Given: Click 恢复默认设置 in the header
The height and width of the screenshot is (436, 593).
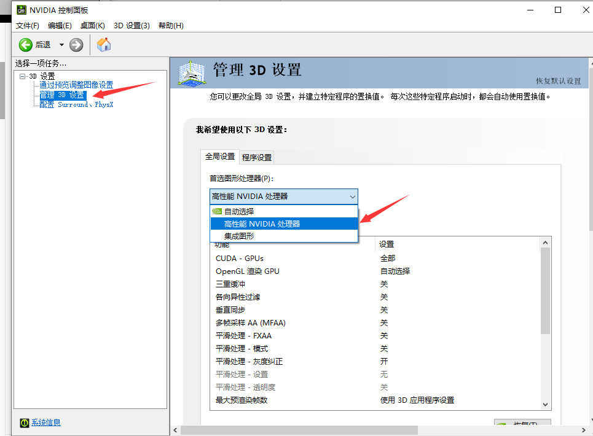Looking at the screenshot, I should point(558,81).
